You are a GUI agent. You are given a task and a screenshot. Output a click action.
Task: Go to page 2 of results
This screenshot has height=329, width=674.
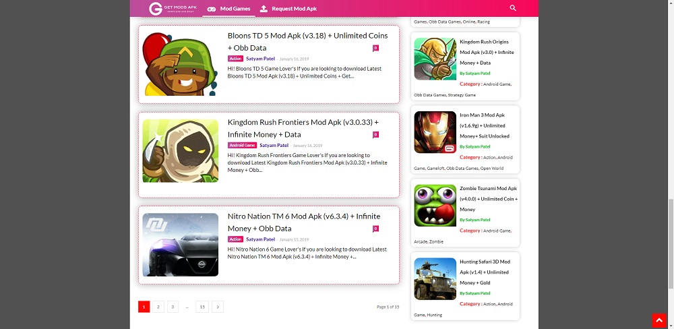coord(158,307)
